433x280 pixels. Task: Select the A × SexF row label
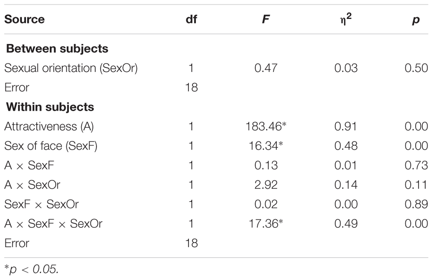coord(30,165)
